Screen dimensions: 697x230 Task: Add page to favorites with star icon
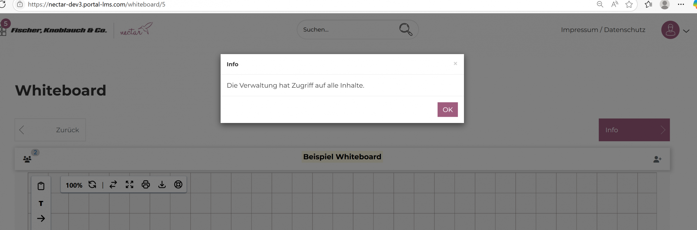pos(629,4)
